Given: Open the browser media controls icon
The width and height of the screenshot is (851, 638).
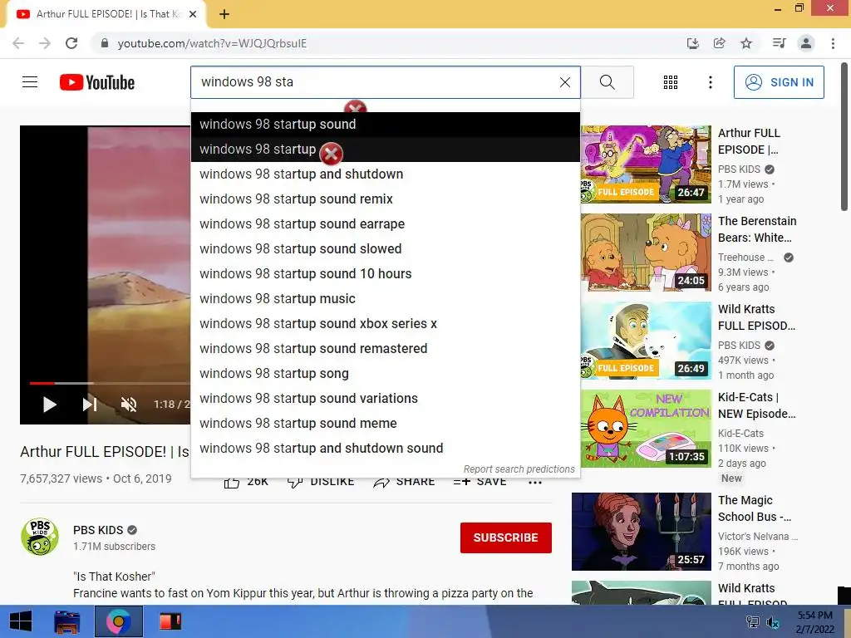Looking at the screenshot, I should (x=779, y=43).
